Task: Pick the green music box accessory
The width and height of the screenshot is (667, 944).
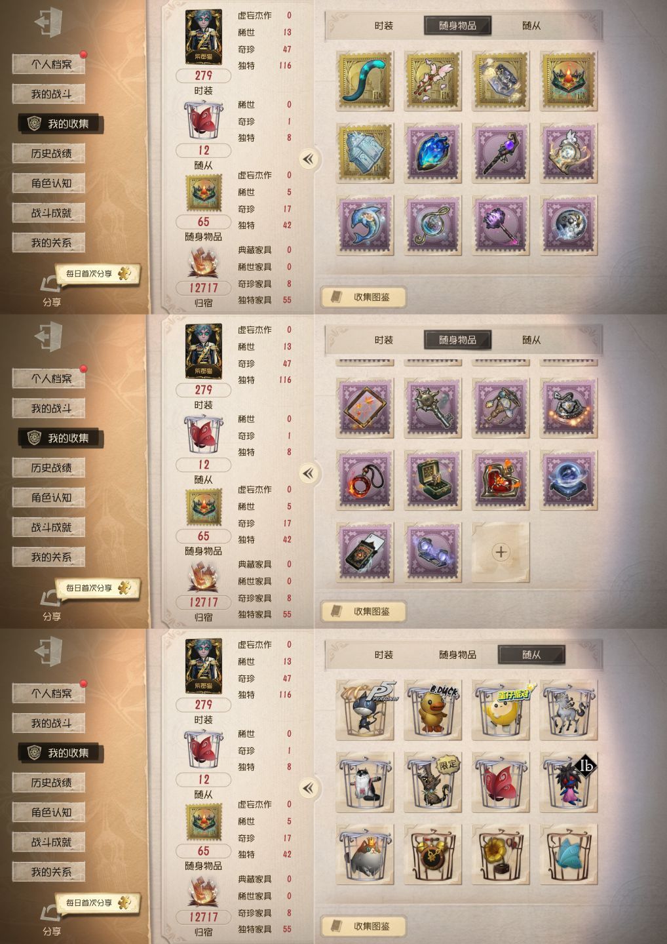Action: pyautogui.click(x=433, y=480)
